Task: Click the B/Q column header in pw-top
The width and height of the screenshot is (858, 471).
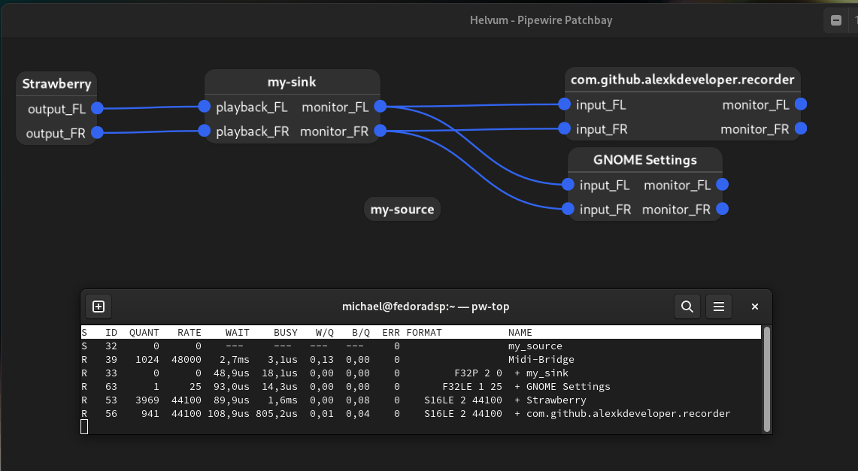Action: click(x=361, y=333)
